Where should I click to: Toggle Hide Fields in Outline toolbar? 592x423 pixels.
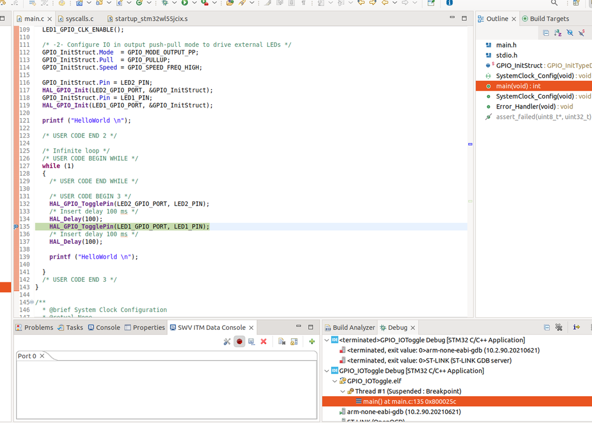click(x=569, y=33)
